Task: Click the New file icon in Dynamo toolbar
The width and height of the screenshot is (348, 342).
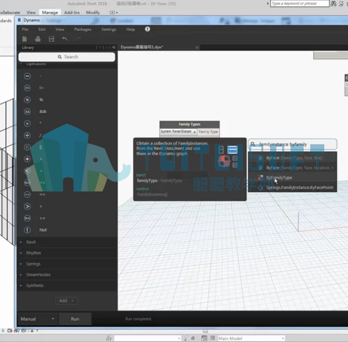Action: (25, 39)
